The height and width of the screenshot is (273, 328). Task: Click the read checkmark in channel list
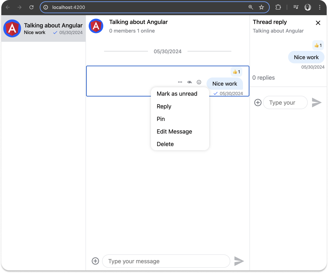point(55,33)
